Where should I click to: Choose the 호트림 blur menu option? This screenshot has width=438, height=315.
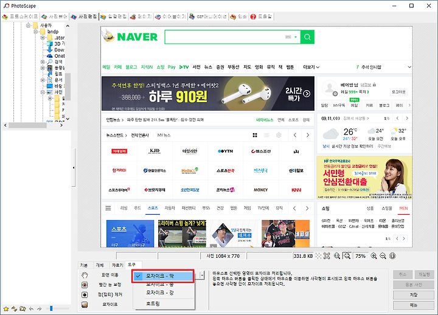tap(153, 303)
